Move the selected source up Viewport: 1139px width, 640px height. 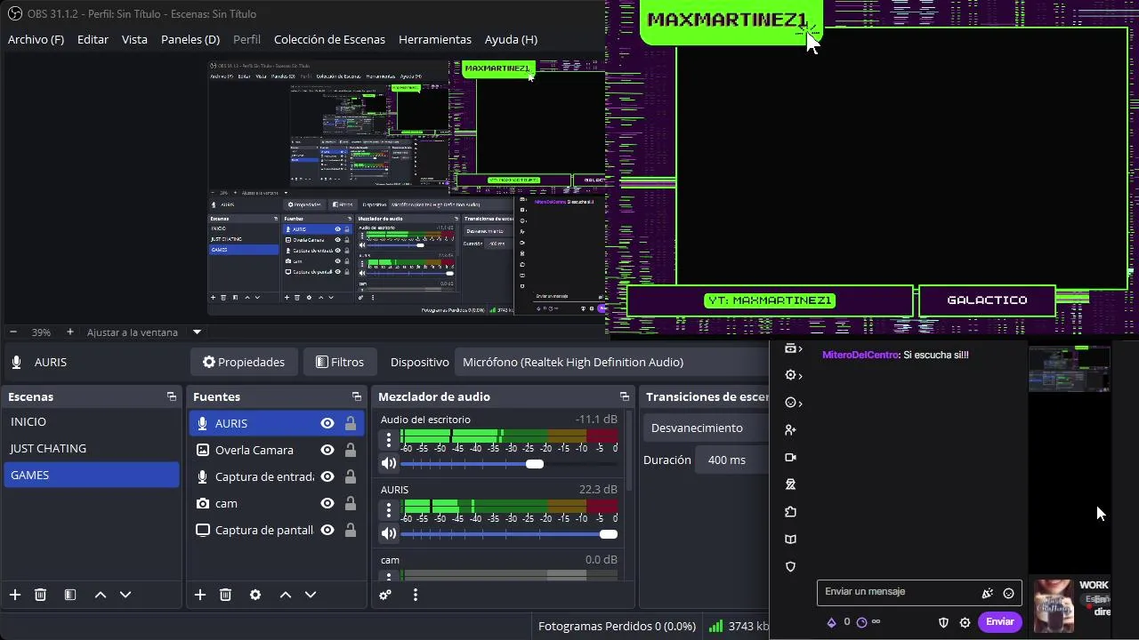coord(286,595)
